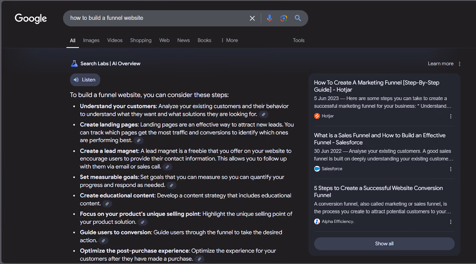Click the Alpha Efficiency favicon
Viewport: 476px width, 264px height.
[x=317, y=221]
